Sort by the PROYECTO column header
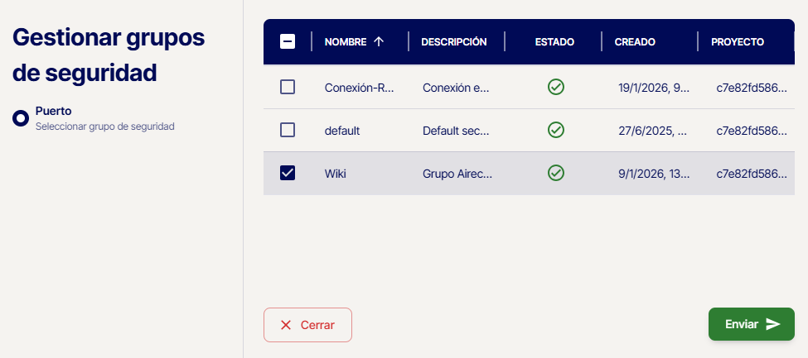This screenshot has width=808, height=358. 737,41
